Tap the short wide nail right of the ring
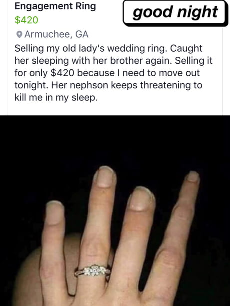 (141, 199)
